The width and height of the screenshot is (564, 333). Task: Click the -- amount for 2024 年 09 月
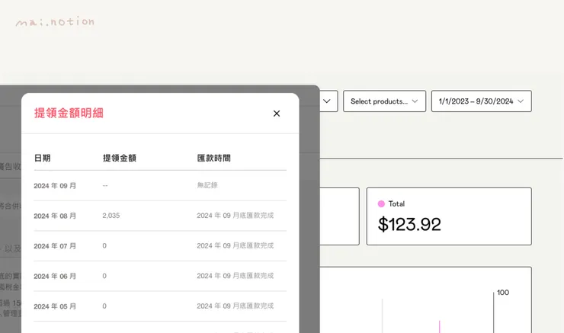[x=105, y=186]
